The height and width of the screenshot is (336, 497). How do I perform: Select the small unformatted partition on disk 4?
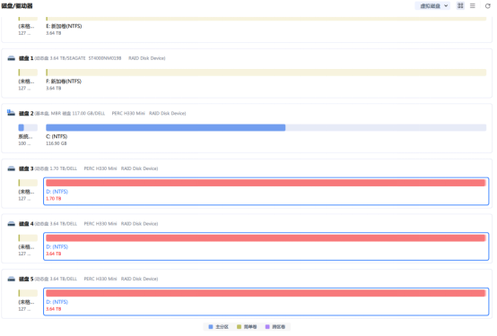point(28,237)
